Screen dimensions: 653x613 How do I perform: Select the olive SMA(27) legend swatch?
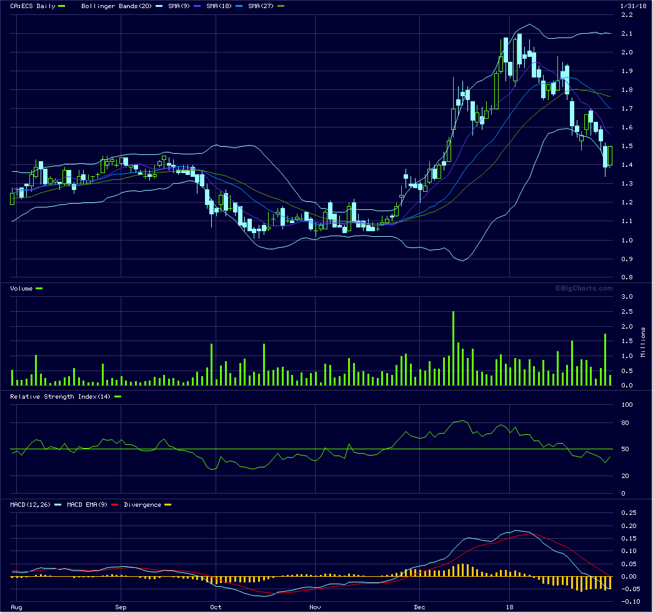[281, 6]
